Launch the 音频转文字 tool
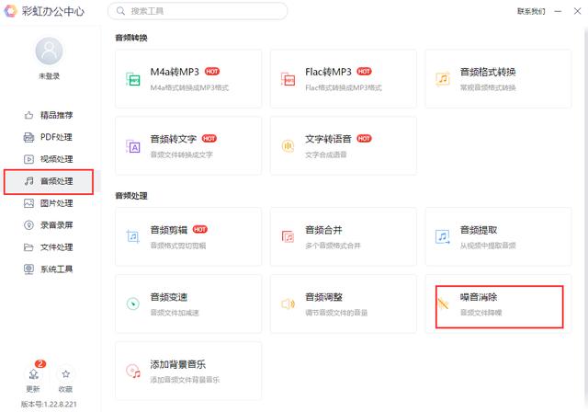Viewport: 588px width, 412px height. point(188,146)
